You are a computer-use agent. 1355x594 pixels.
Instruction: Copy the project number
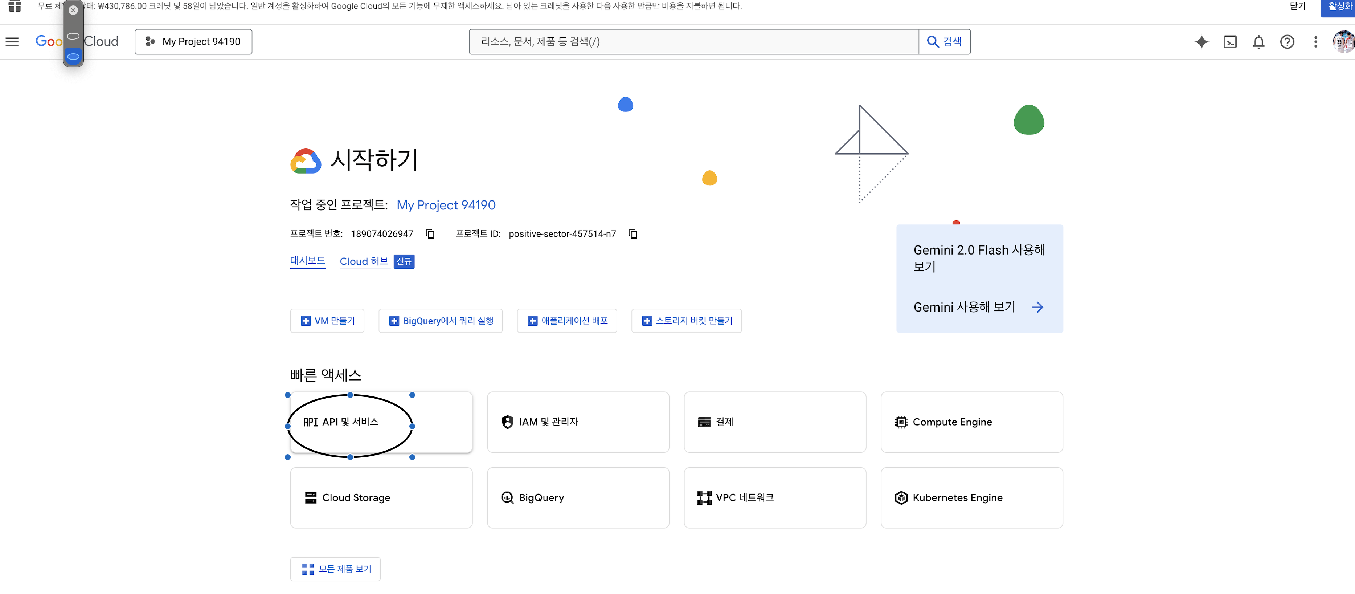tap(430, 233)
